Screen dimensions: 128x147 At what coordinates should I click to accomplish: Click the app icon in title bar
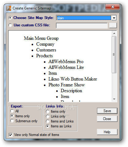9,8
